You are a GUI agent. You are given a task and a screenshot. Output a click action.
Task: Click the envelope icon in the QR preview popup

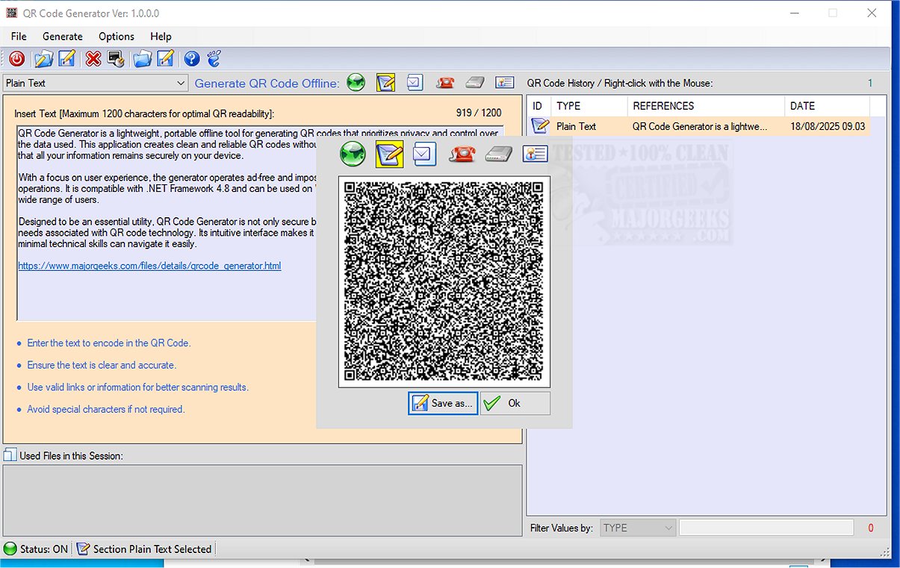click(425, 154)
